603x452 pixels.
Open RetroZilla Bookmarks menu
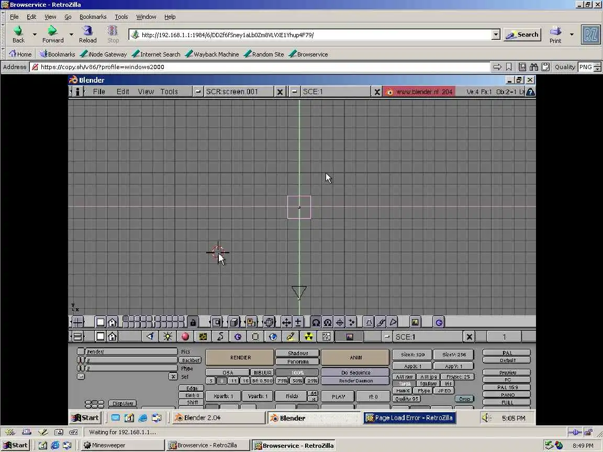[93, 17]
